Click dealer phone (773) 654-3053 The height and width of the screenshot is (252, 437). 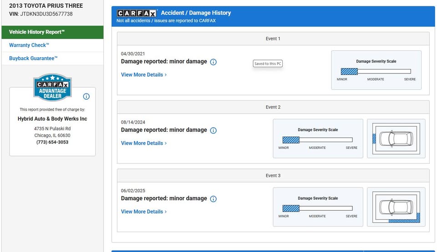[52, 142]
